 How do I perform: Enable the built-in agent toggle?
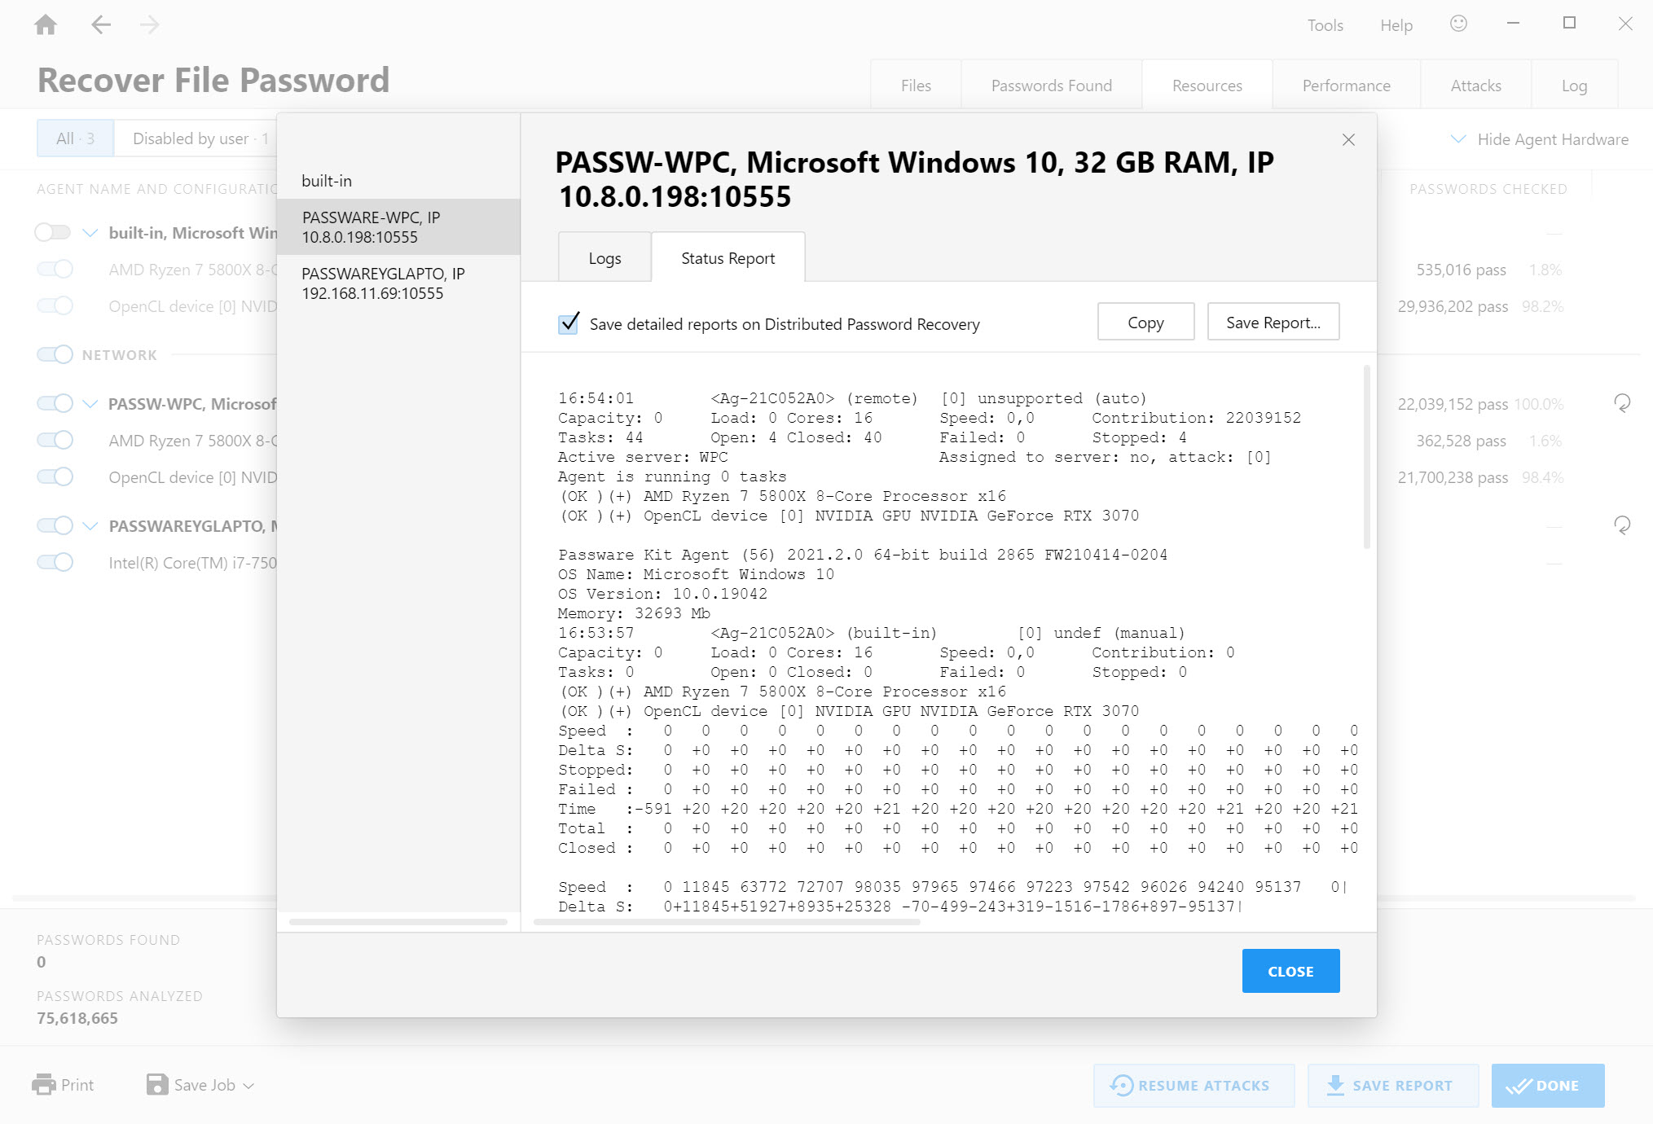coord(55,232)
